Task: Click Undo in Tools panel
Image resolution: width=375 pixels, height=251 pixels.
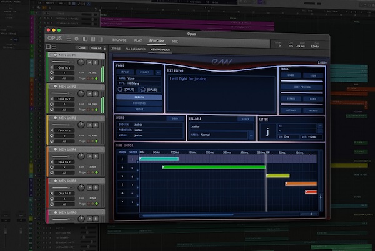Action: tap(291, 75)
